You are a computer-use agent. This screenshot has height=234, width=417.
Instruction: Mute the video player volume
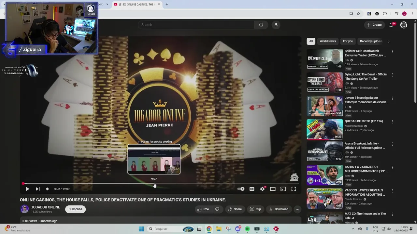tap(48, 189)
